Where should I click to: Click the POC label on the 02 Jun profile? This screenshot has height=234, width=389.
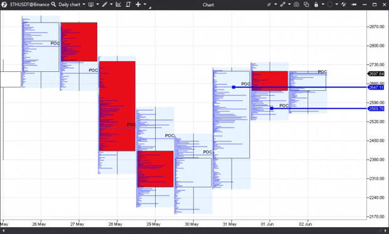pos(322,72)
